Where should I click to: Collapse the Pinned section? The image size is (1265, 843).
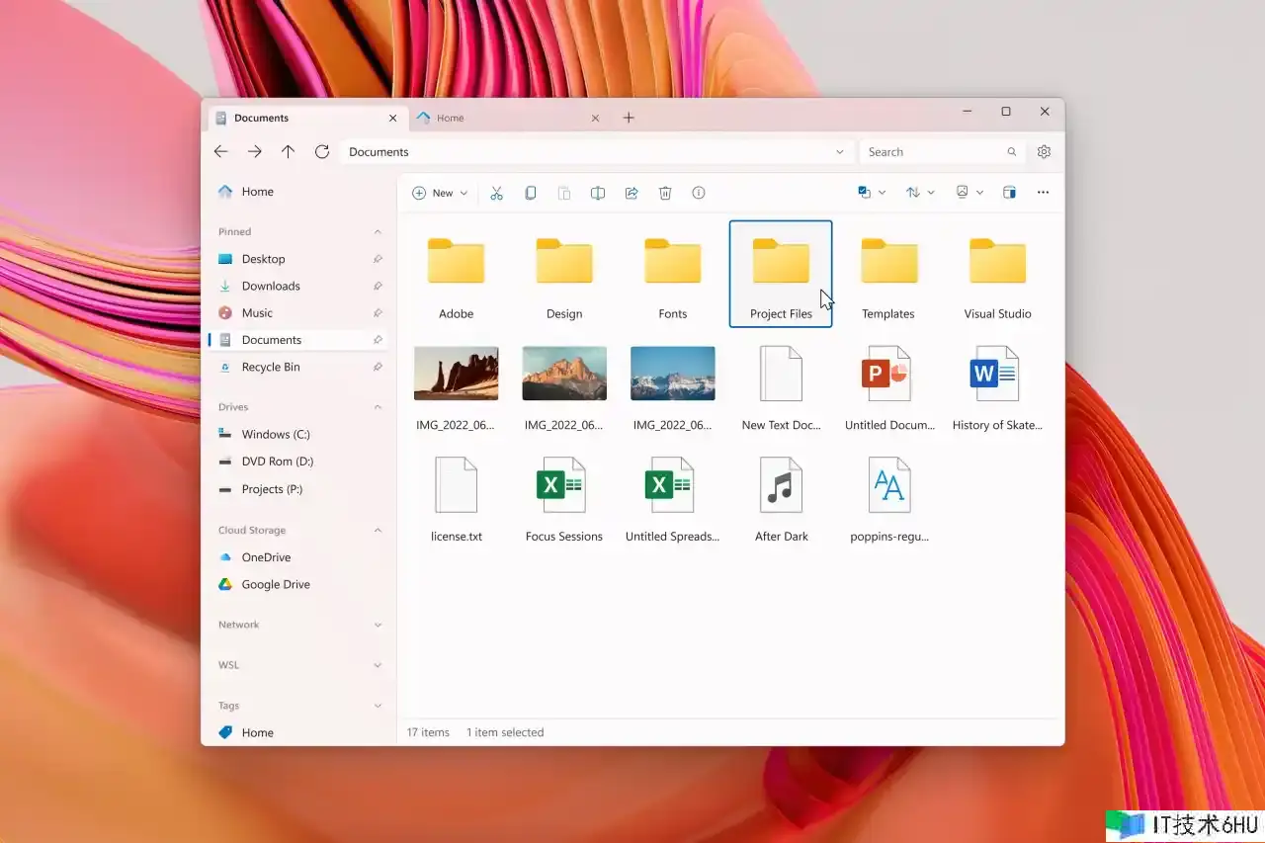378,232
